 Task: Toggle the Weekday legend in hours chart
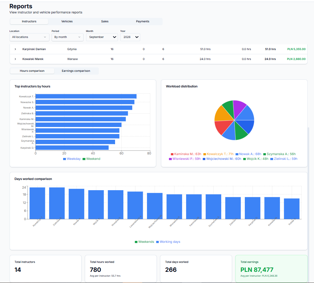(72, 159)
